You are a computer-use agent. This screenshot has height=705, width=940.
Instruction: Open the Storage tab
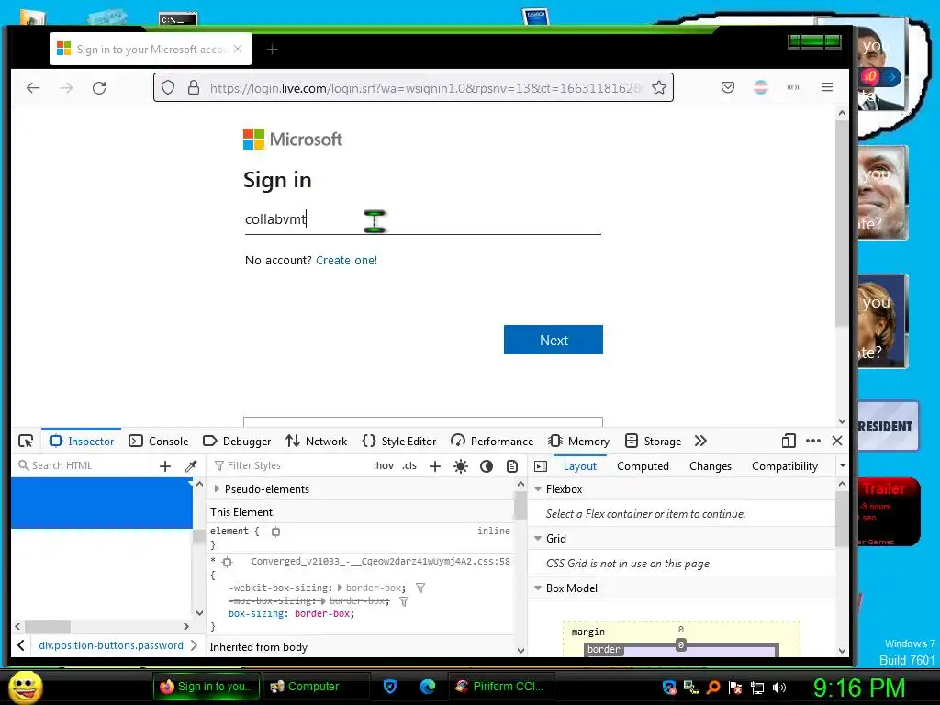point(653,442)
